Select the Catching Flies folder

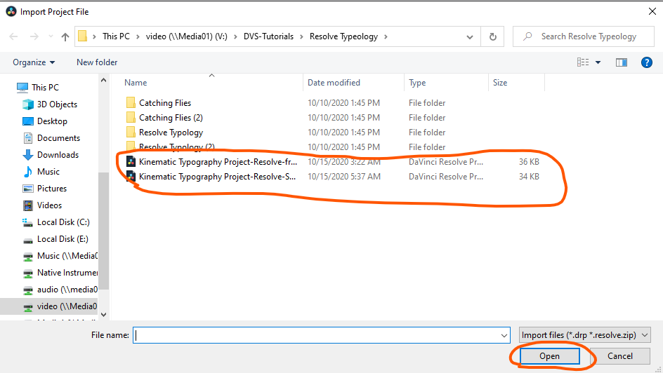(x=165, y=103)
